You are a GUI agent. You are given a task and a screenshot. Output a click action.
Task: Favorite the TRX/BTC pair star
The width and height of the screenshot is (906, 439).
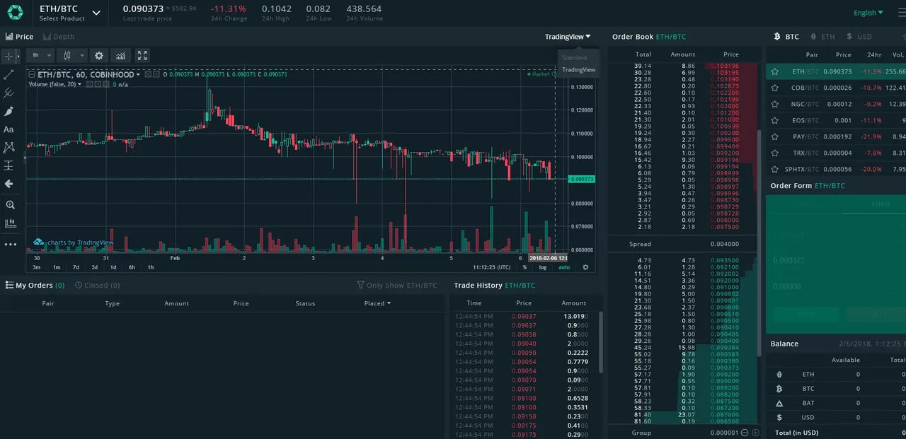[775, 153]
